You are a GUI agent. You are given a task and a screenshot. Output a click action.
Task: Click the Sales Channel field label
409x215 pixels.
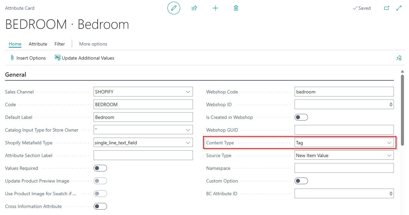pyautogui.click(x=19, y=92)
